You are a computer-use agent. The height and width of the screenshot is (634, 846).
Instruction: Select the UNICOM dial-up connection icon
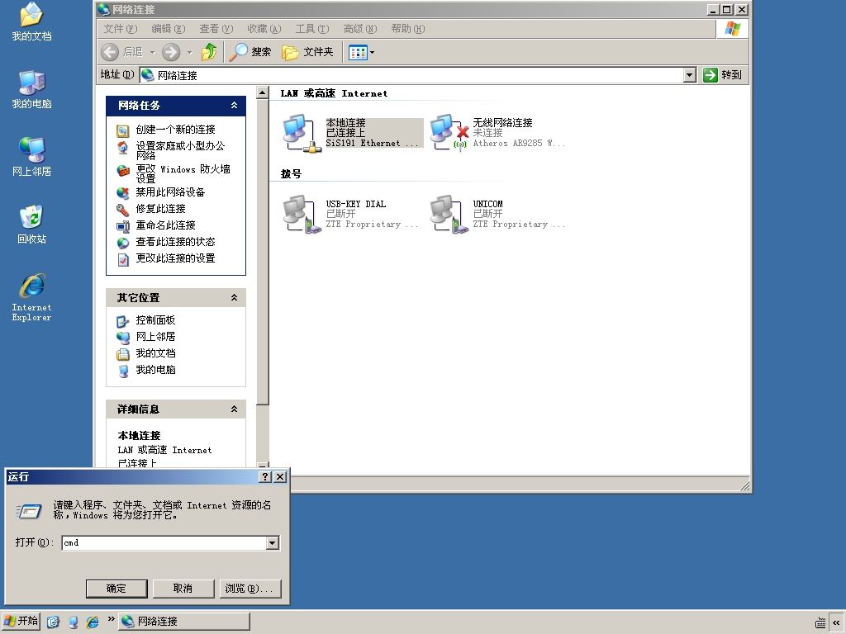[449, 214]
